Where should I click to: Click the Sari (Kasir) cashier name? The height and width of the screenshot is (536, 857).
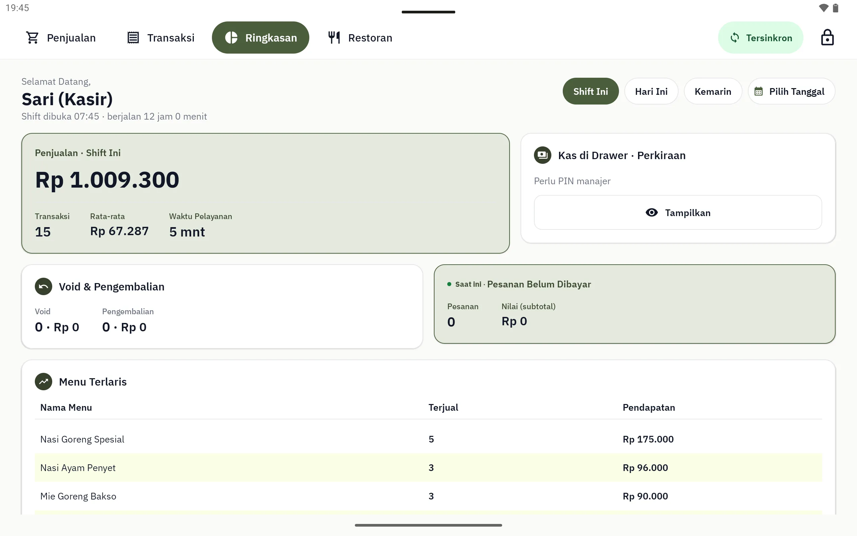[x=67, y=99]
